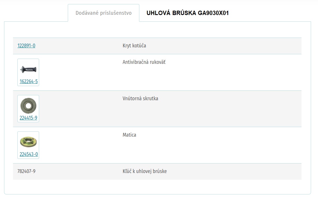Open the 224543-0 nut link
The width and height of the screenshot is (318, 197).
[x=29, y=154]
